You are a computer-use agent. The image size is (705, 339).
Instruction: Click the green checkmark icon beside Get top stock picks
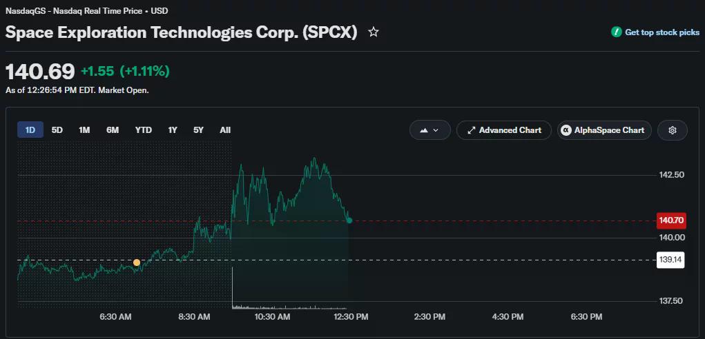point(616,32)
